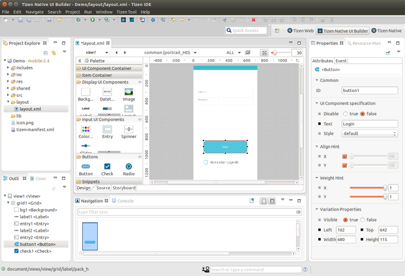Select the Check component in palette
This screenshot has width=405, height=276.
pos(107,168)
